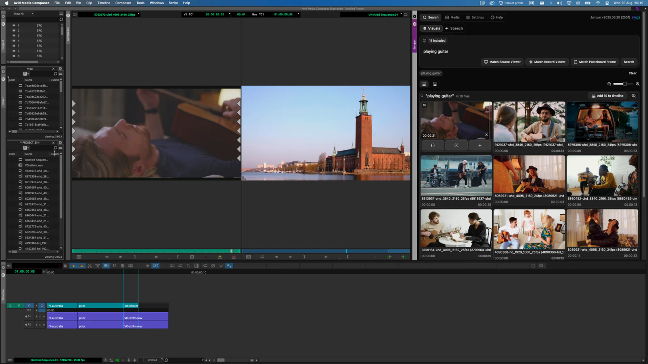
Task: Click the volume icon in the macOS menu bar
Action: coord(559,3)
